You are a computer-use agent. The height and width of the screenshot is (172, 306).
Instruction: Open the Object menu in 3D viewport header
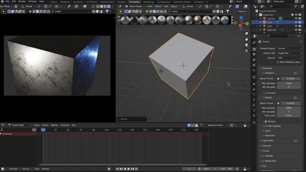click(174, 6)
